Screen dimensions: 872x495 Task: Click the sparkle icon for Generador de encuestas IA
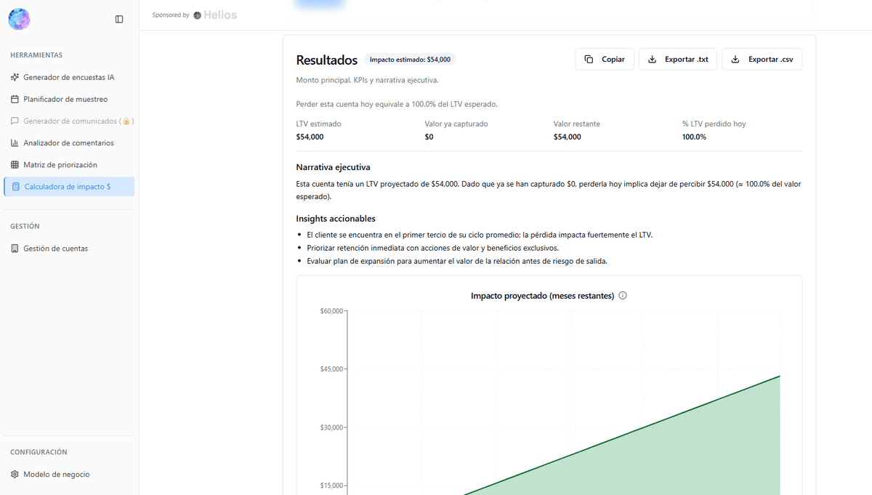coord(15,77)
